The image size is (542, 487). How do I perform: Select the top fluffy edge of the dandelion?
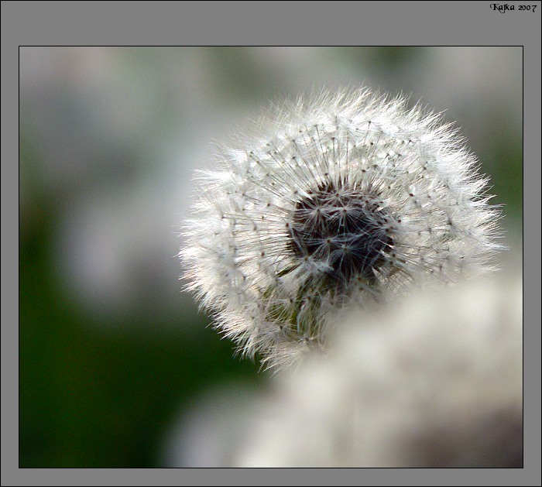[x=341, y=102]
